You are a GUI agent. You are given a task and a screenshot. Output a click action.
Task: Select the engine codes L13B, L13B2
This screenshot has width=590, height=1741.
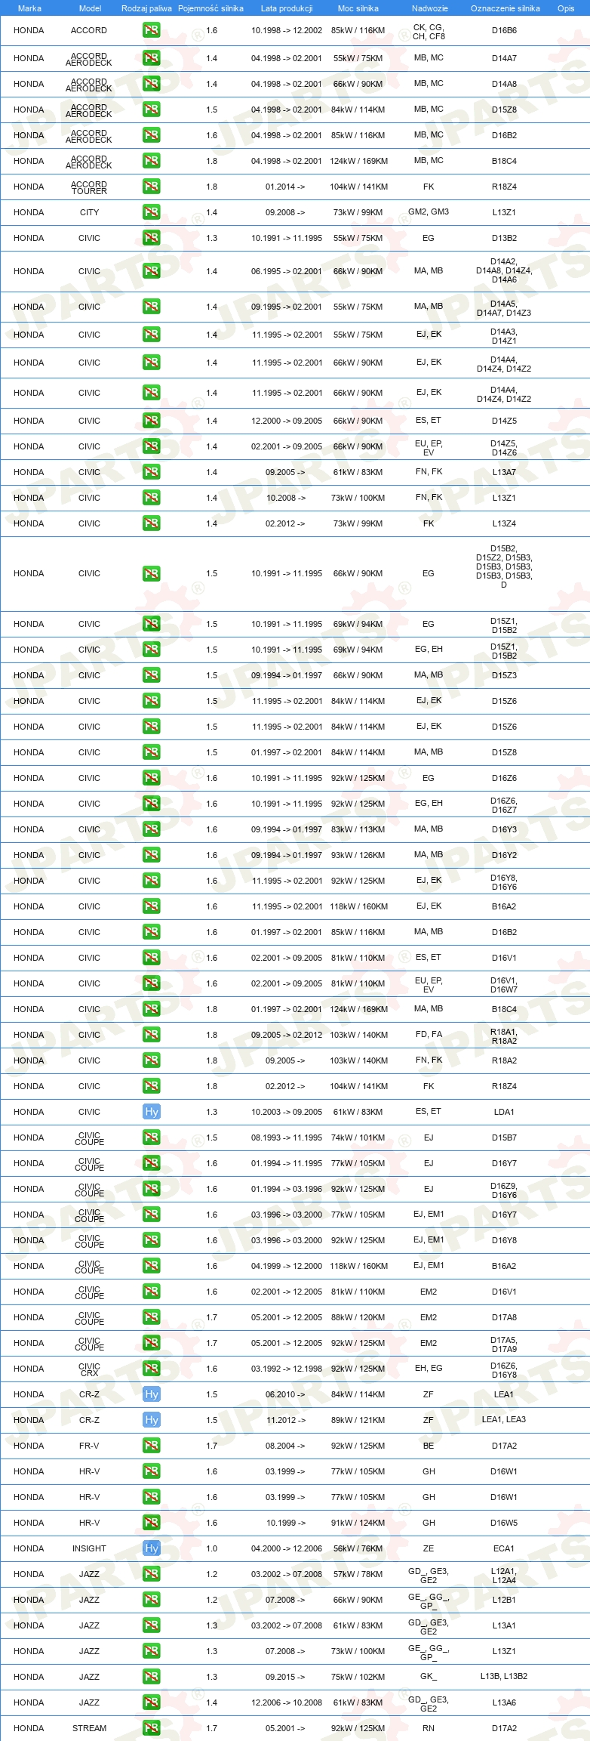click(x=504, y=1676)
